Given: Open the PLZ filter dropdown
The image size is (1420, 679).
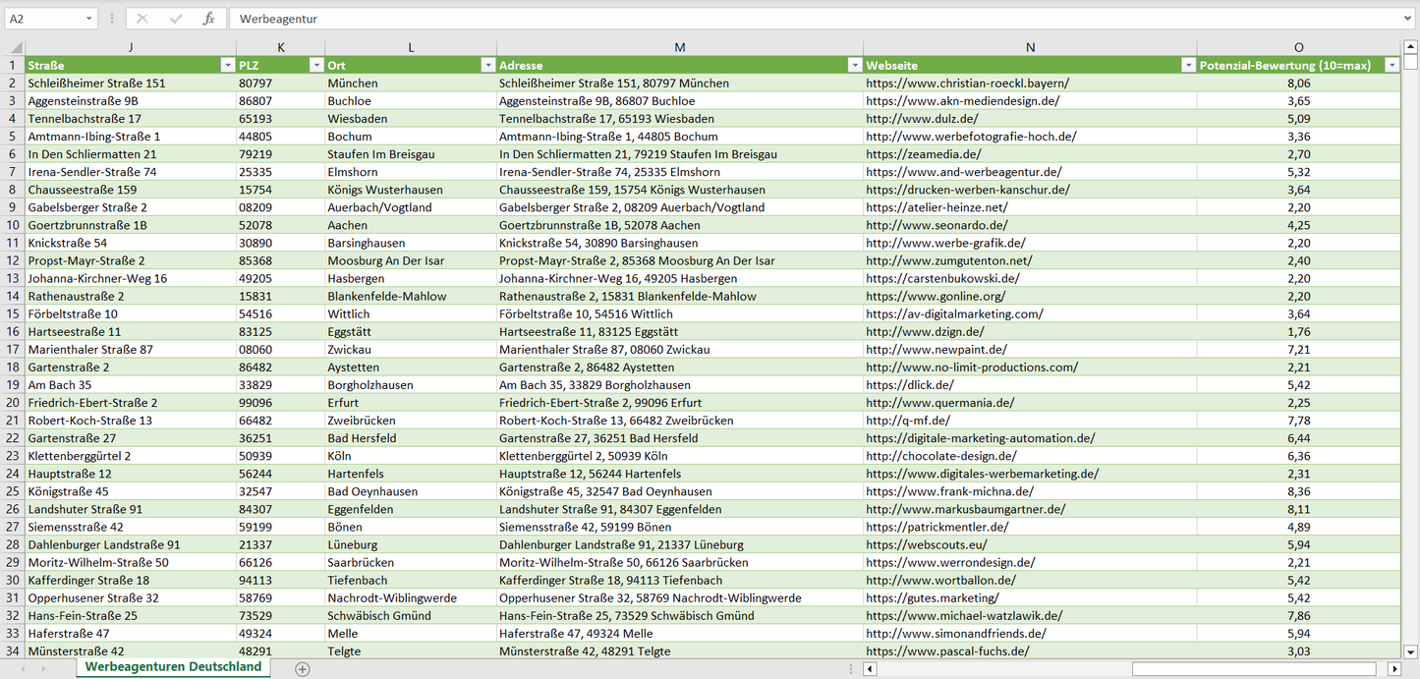Looking at the screenshot, I should click(x=315, y=65).
